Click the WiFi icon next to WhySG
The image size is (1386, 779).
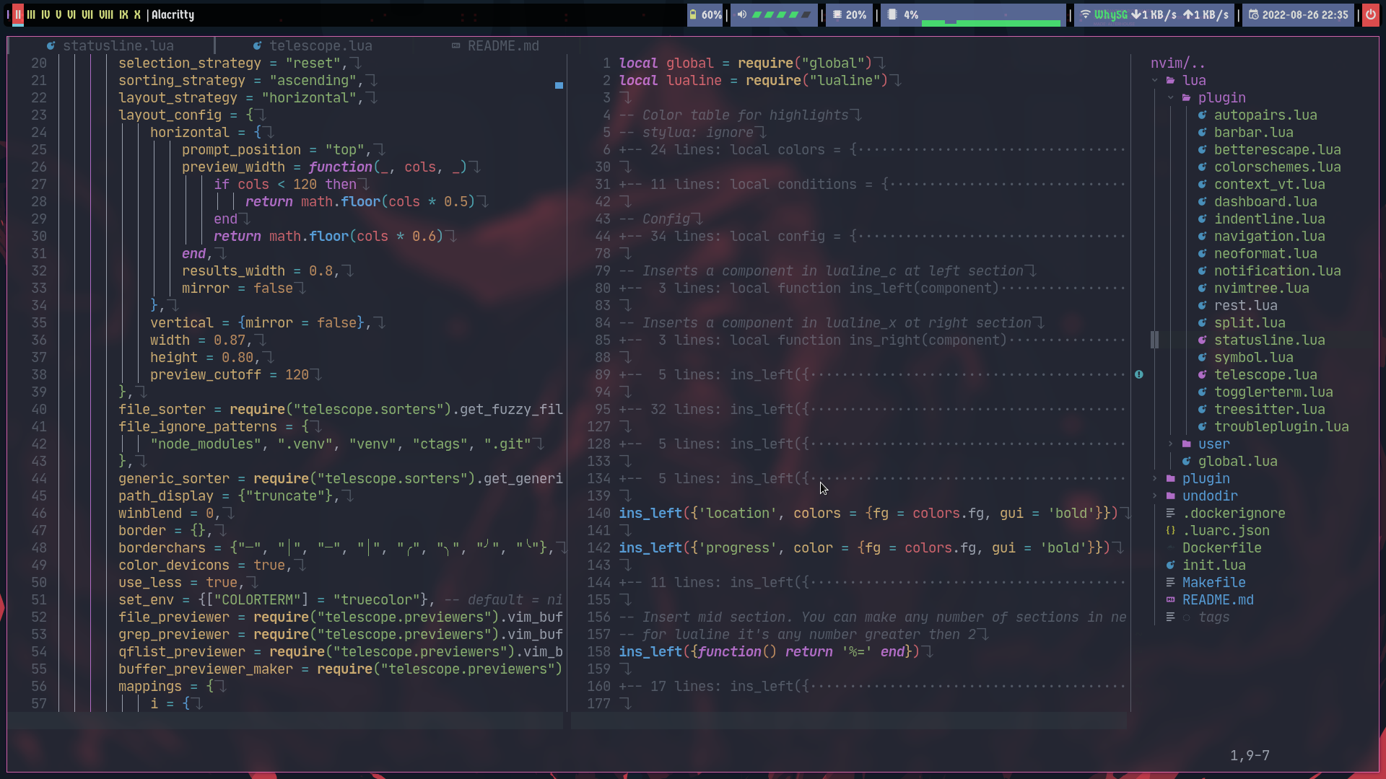[x=1085, y=14]
